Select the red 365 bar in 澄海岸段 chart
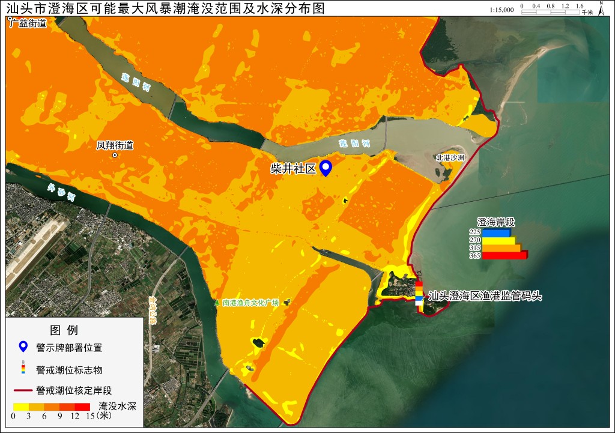 (x=504, y=255)
